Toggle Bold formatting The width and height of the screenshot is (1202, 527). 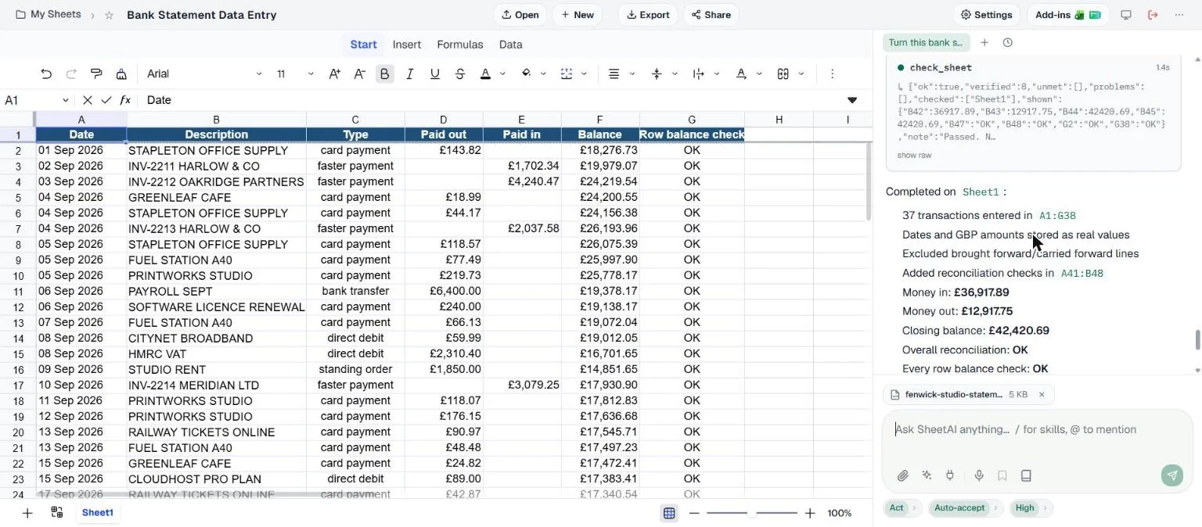pyautogui.click(x=384, y=73)
